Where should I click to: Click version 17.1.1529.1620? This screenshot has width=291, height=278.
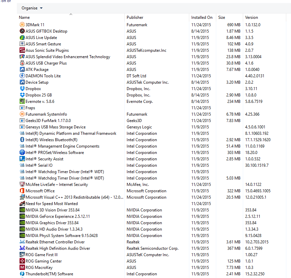tap(258, 140)
